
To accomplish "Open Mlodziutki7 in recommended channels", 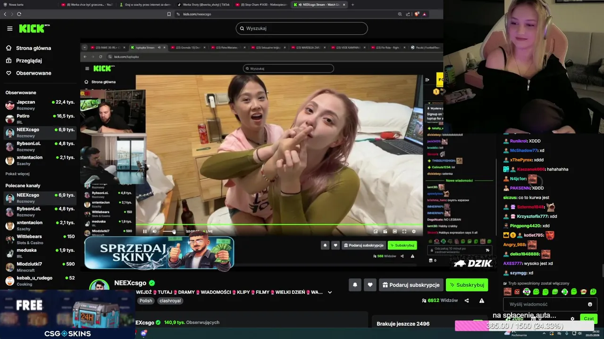I will 40,267.
